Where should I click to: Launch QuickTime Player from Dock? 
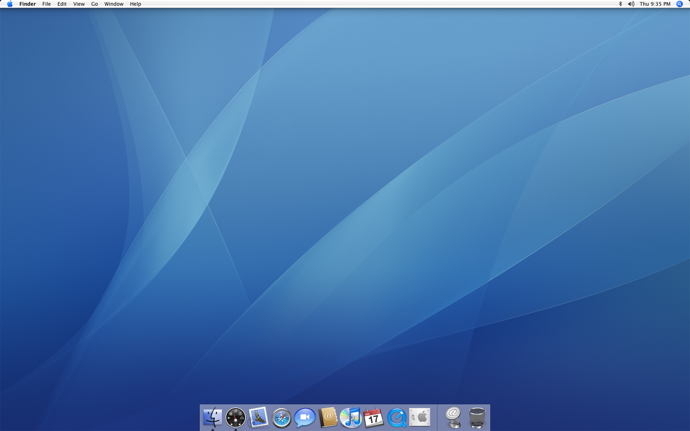[397, 418]
